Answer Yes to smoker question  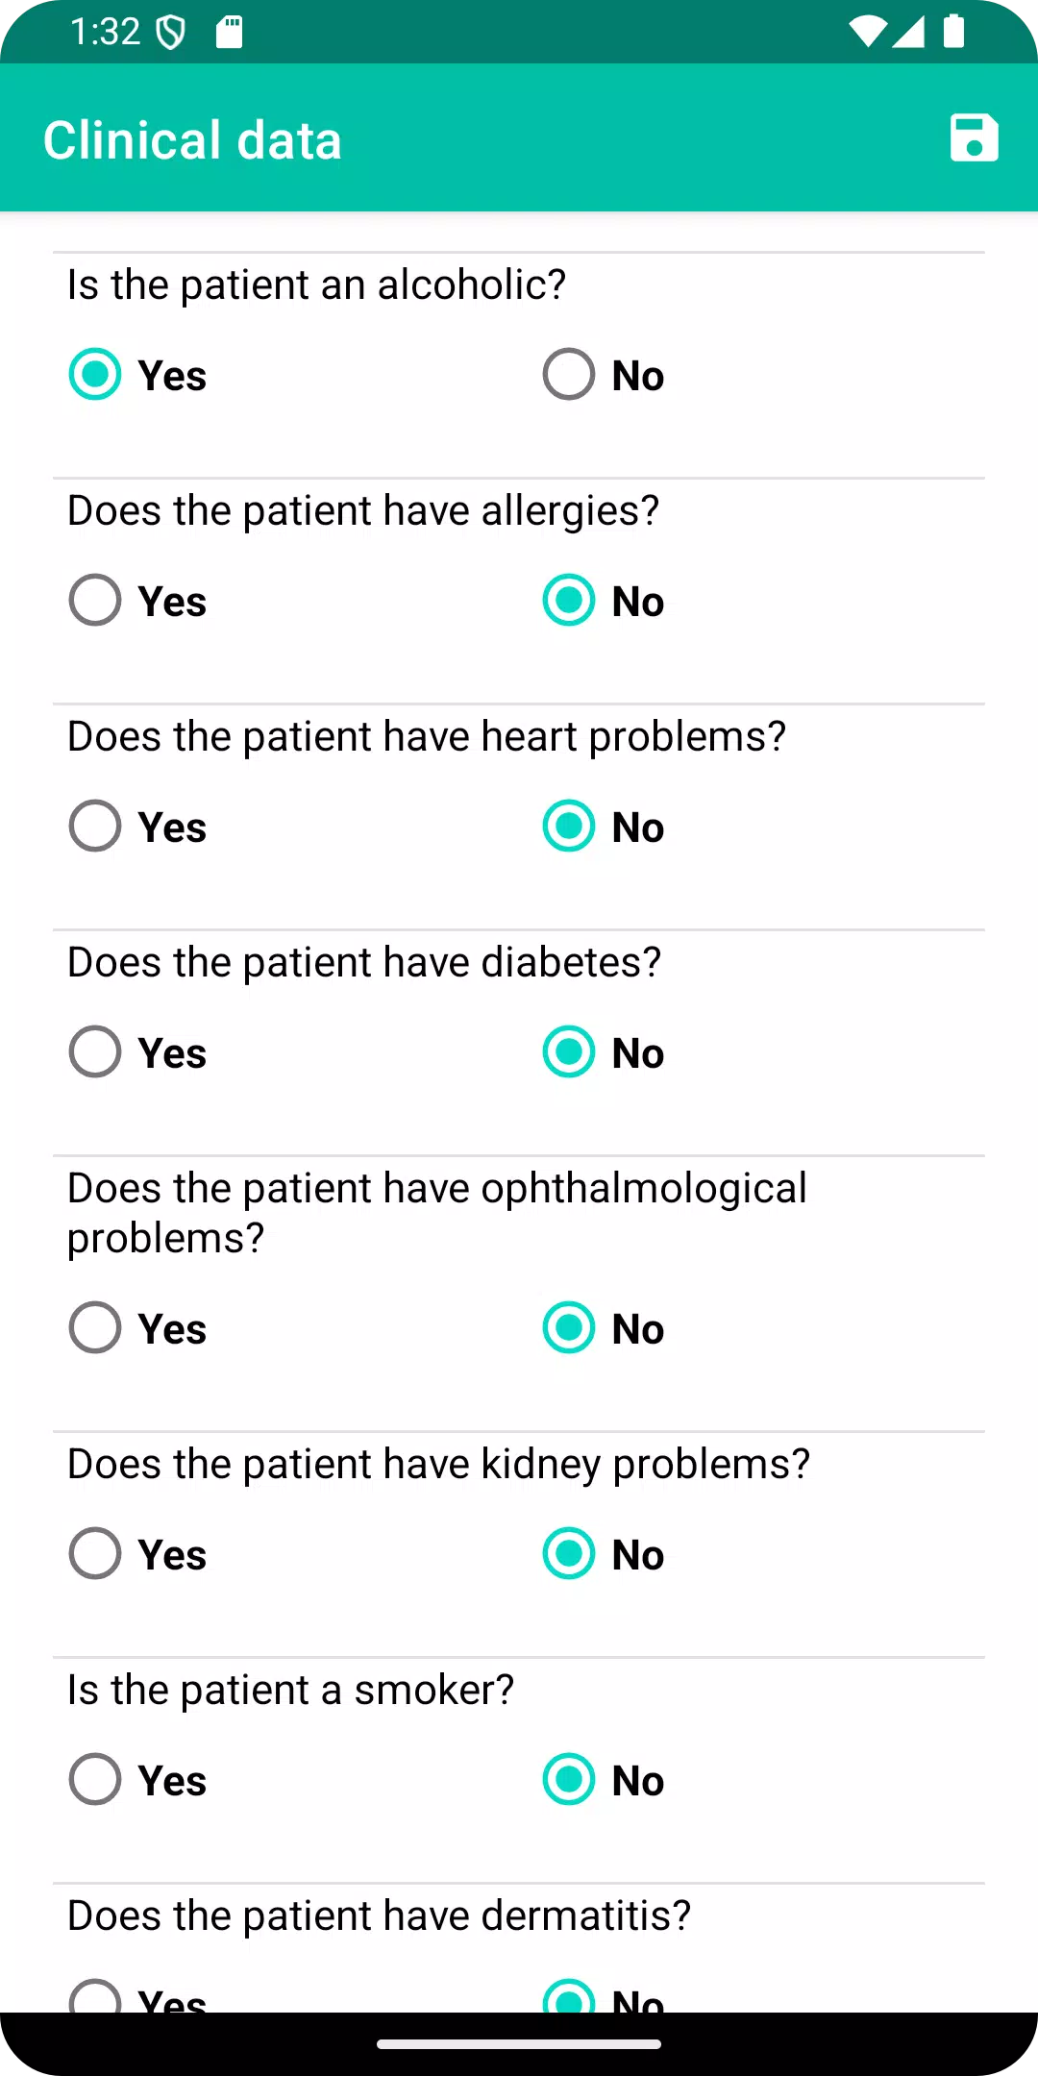(137, 1779)
